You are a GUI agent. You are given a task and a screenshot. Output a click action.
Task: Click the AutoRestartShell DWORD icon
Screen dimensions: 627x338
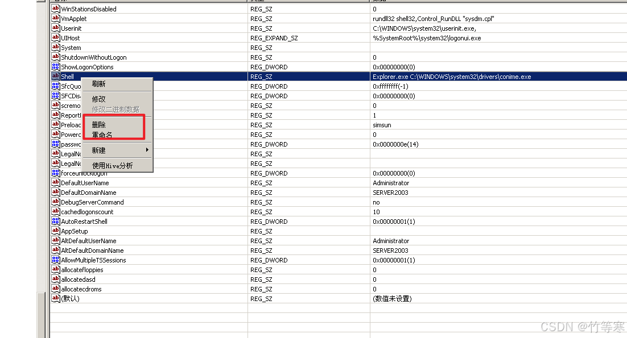click(56, 222)
